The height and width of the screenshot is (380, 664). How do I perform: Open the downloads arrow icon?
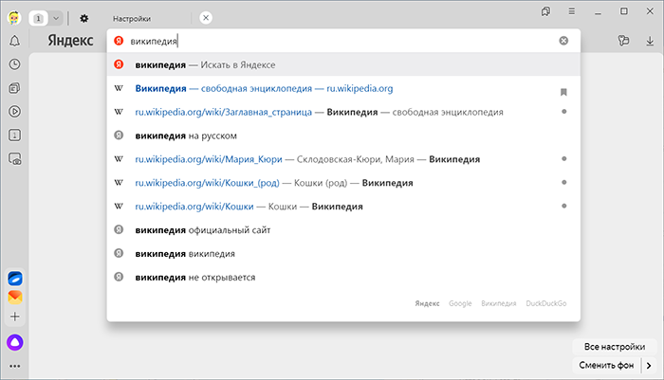click(650, 41)
